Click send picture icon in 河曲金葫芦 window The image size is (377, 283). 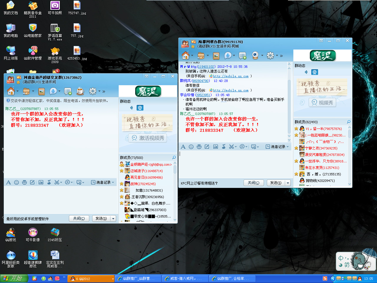click(41, 182)
